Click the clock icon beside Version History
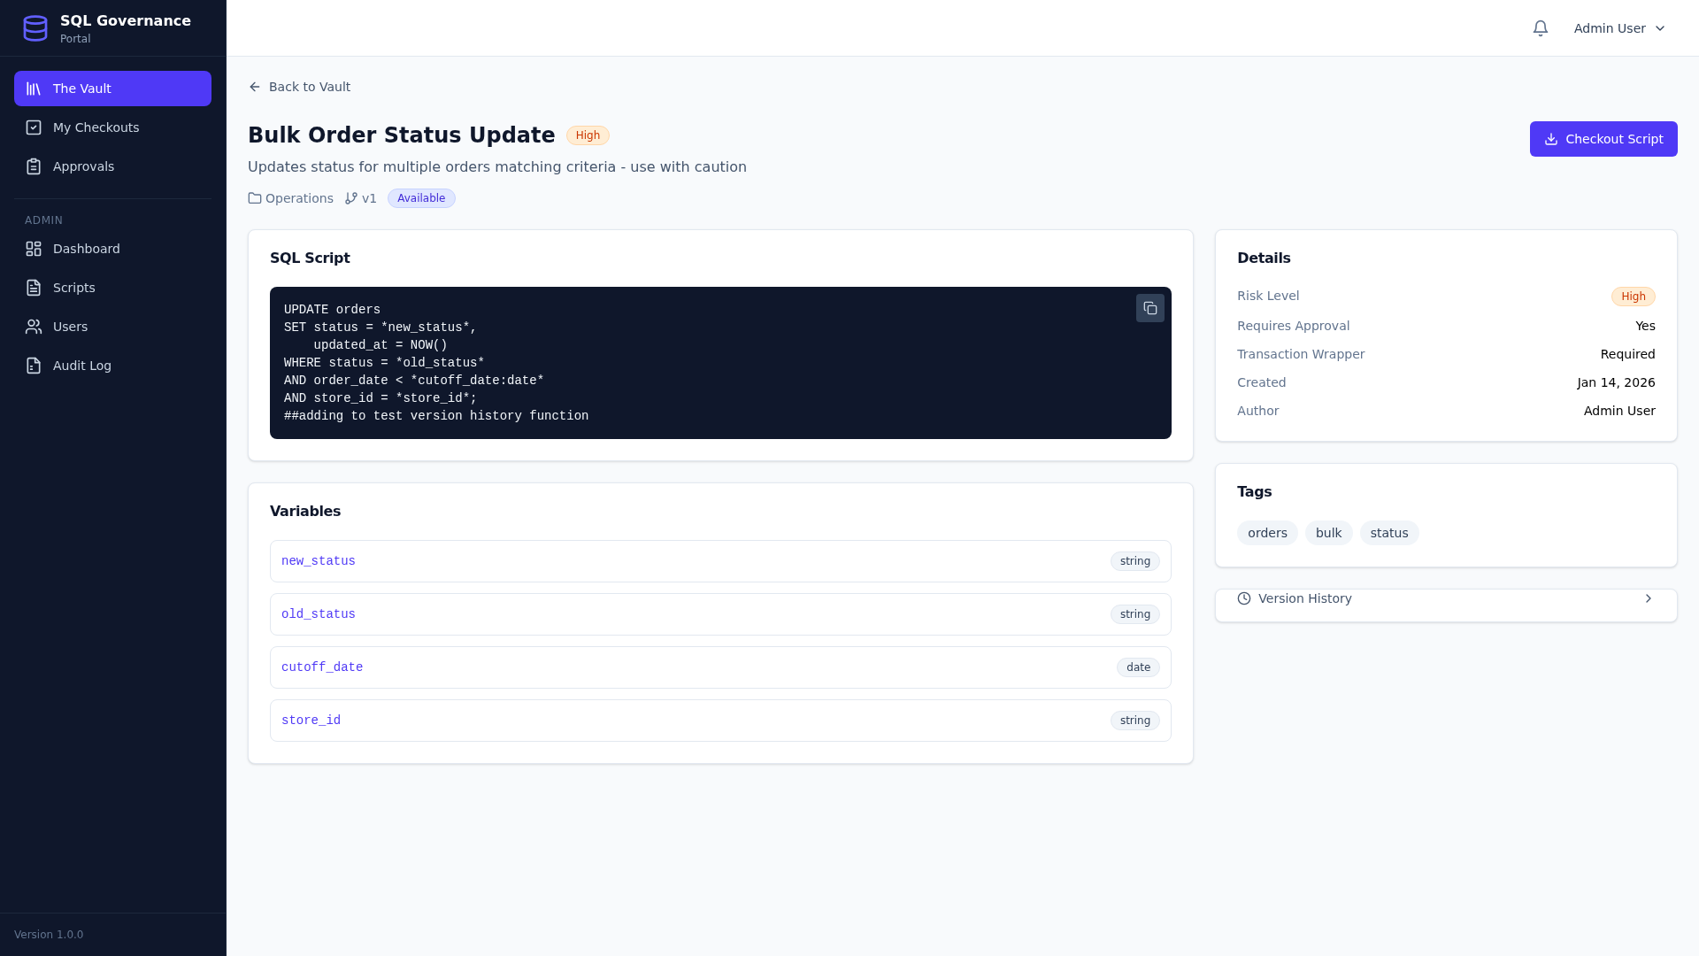Screen dimensions: 1699x956 pos(1243,598)
